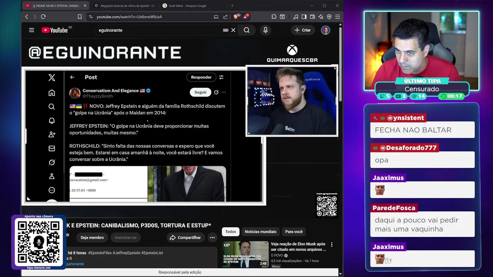Open the three-dots menu on the tweet
Viewport: 493px width, 277px height.
(224, 92)
